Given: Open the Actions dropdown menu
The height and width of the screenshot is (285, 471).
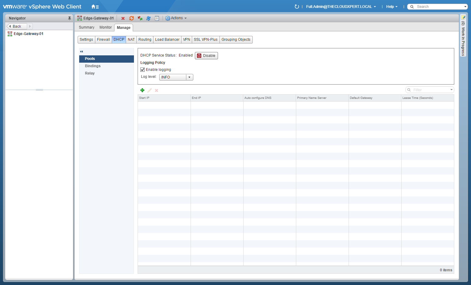Looking at the screenshot, I should coord(176,18).
